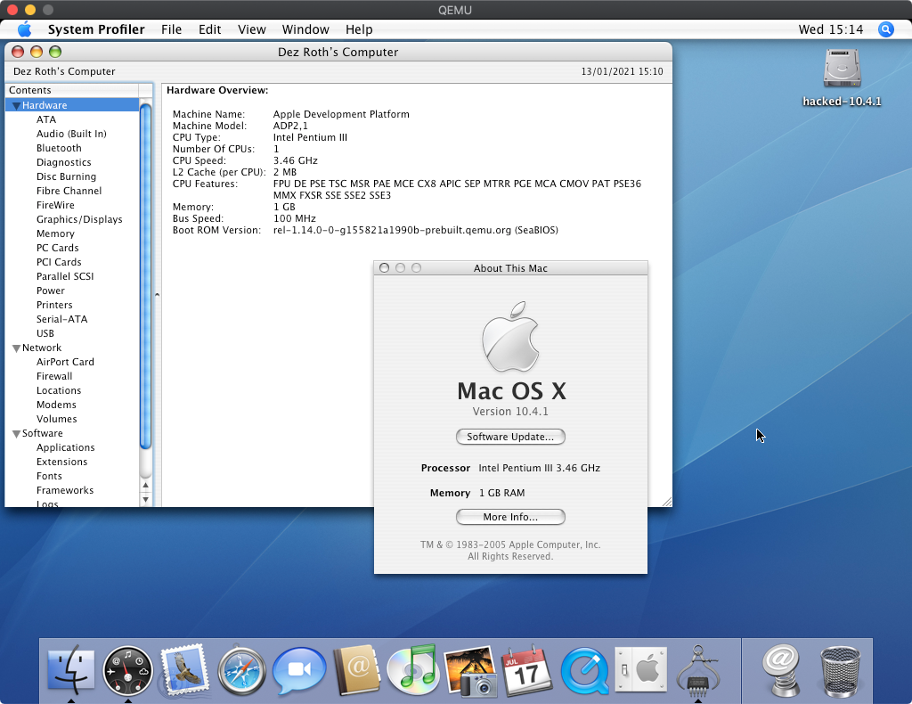Select FireWire in Hardware list
The width and height of the screenshot is (912, 704).
pos(55,205)
